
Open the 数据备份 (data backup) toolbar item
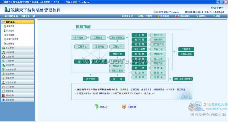click(127, 16)
